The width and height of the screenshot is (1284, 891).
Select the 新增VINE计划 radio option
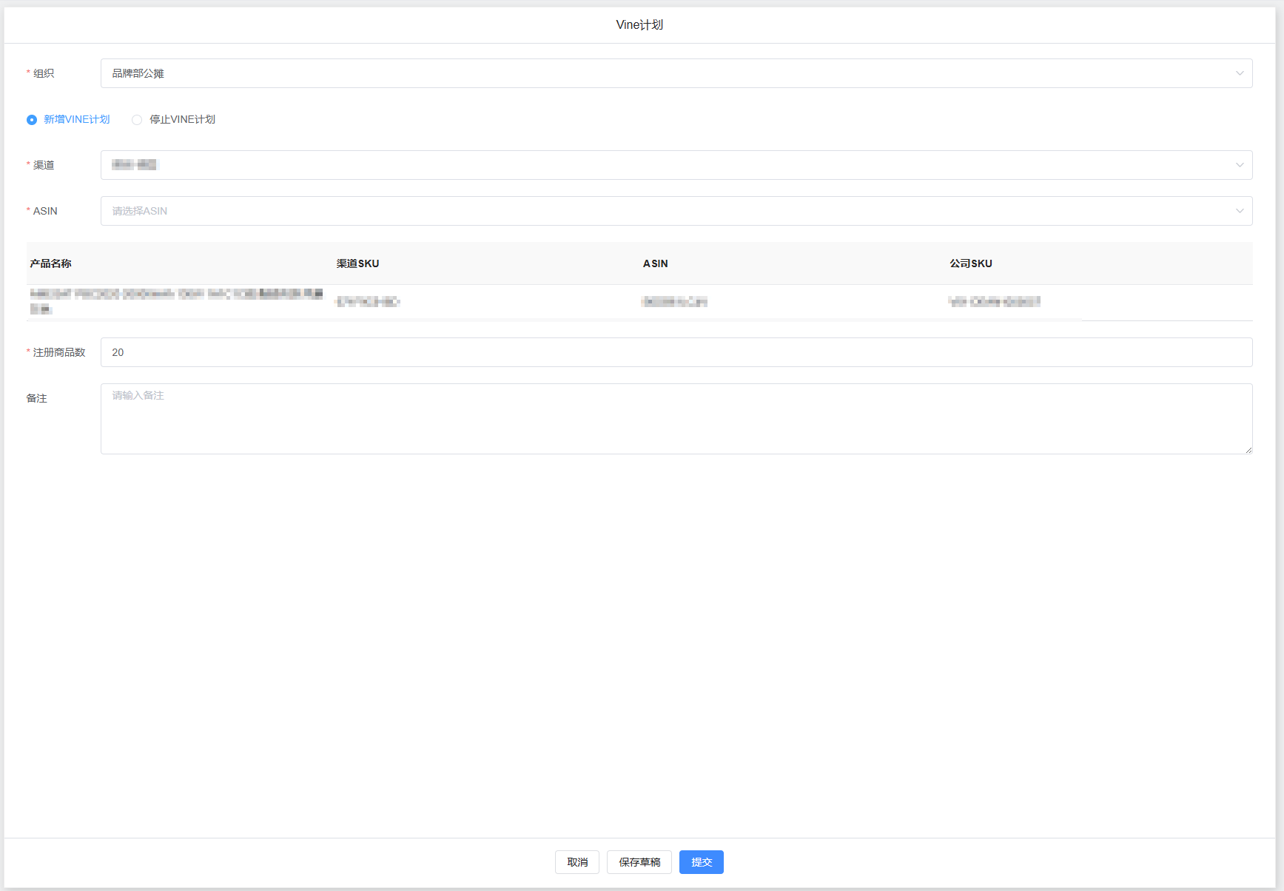pyautogui.click(x=32, y=120)
